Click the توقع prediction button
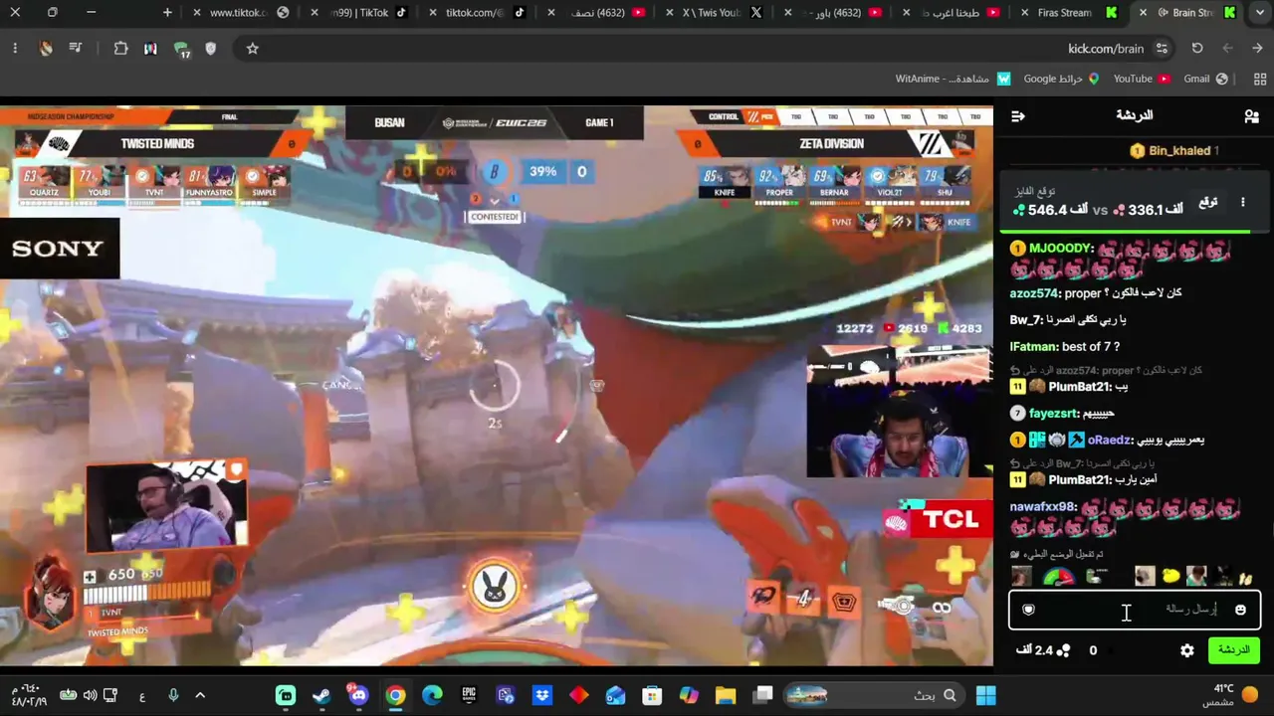 tap(1208, 202)
